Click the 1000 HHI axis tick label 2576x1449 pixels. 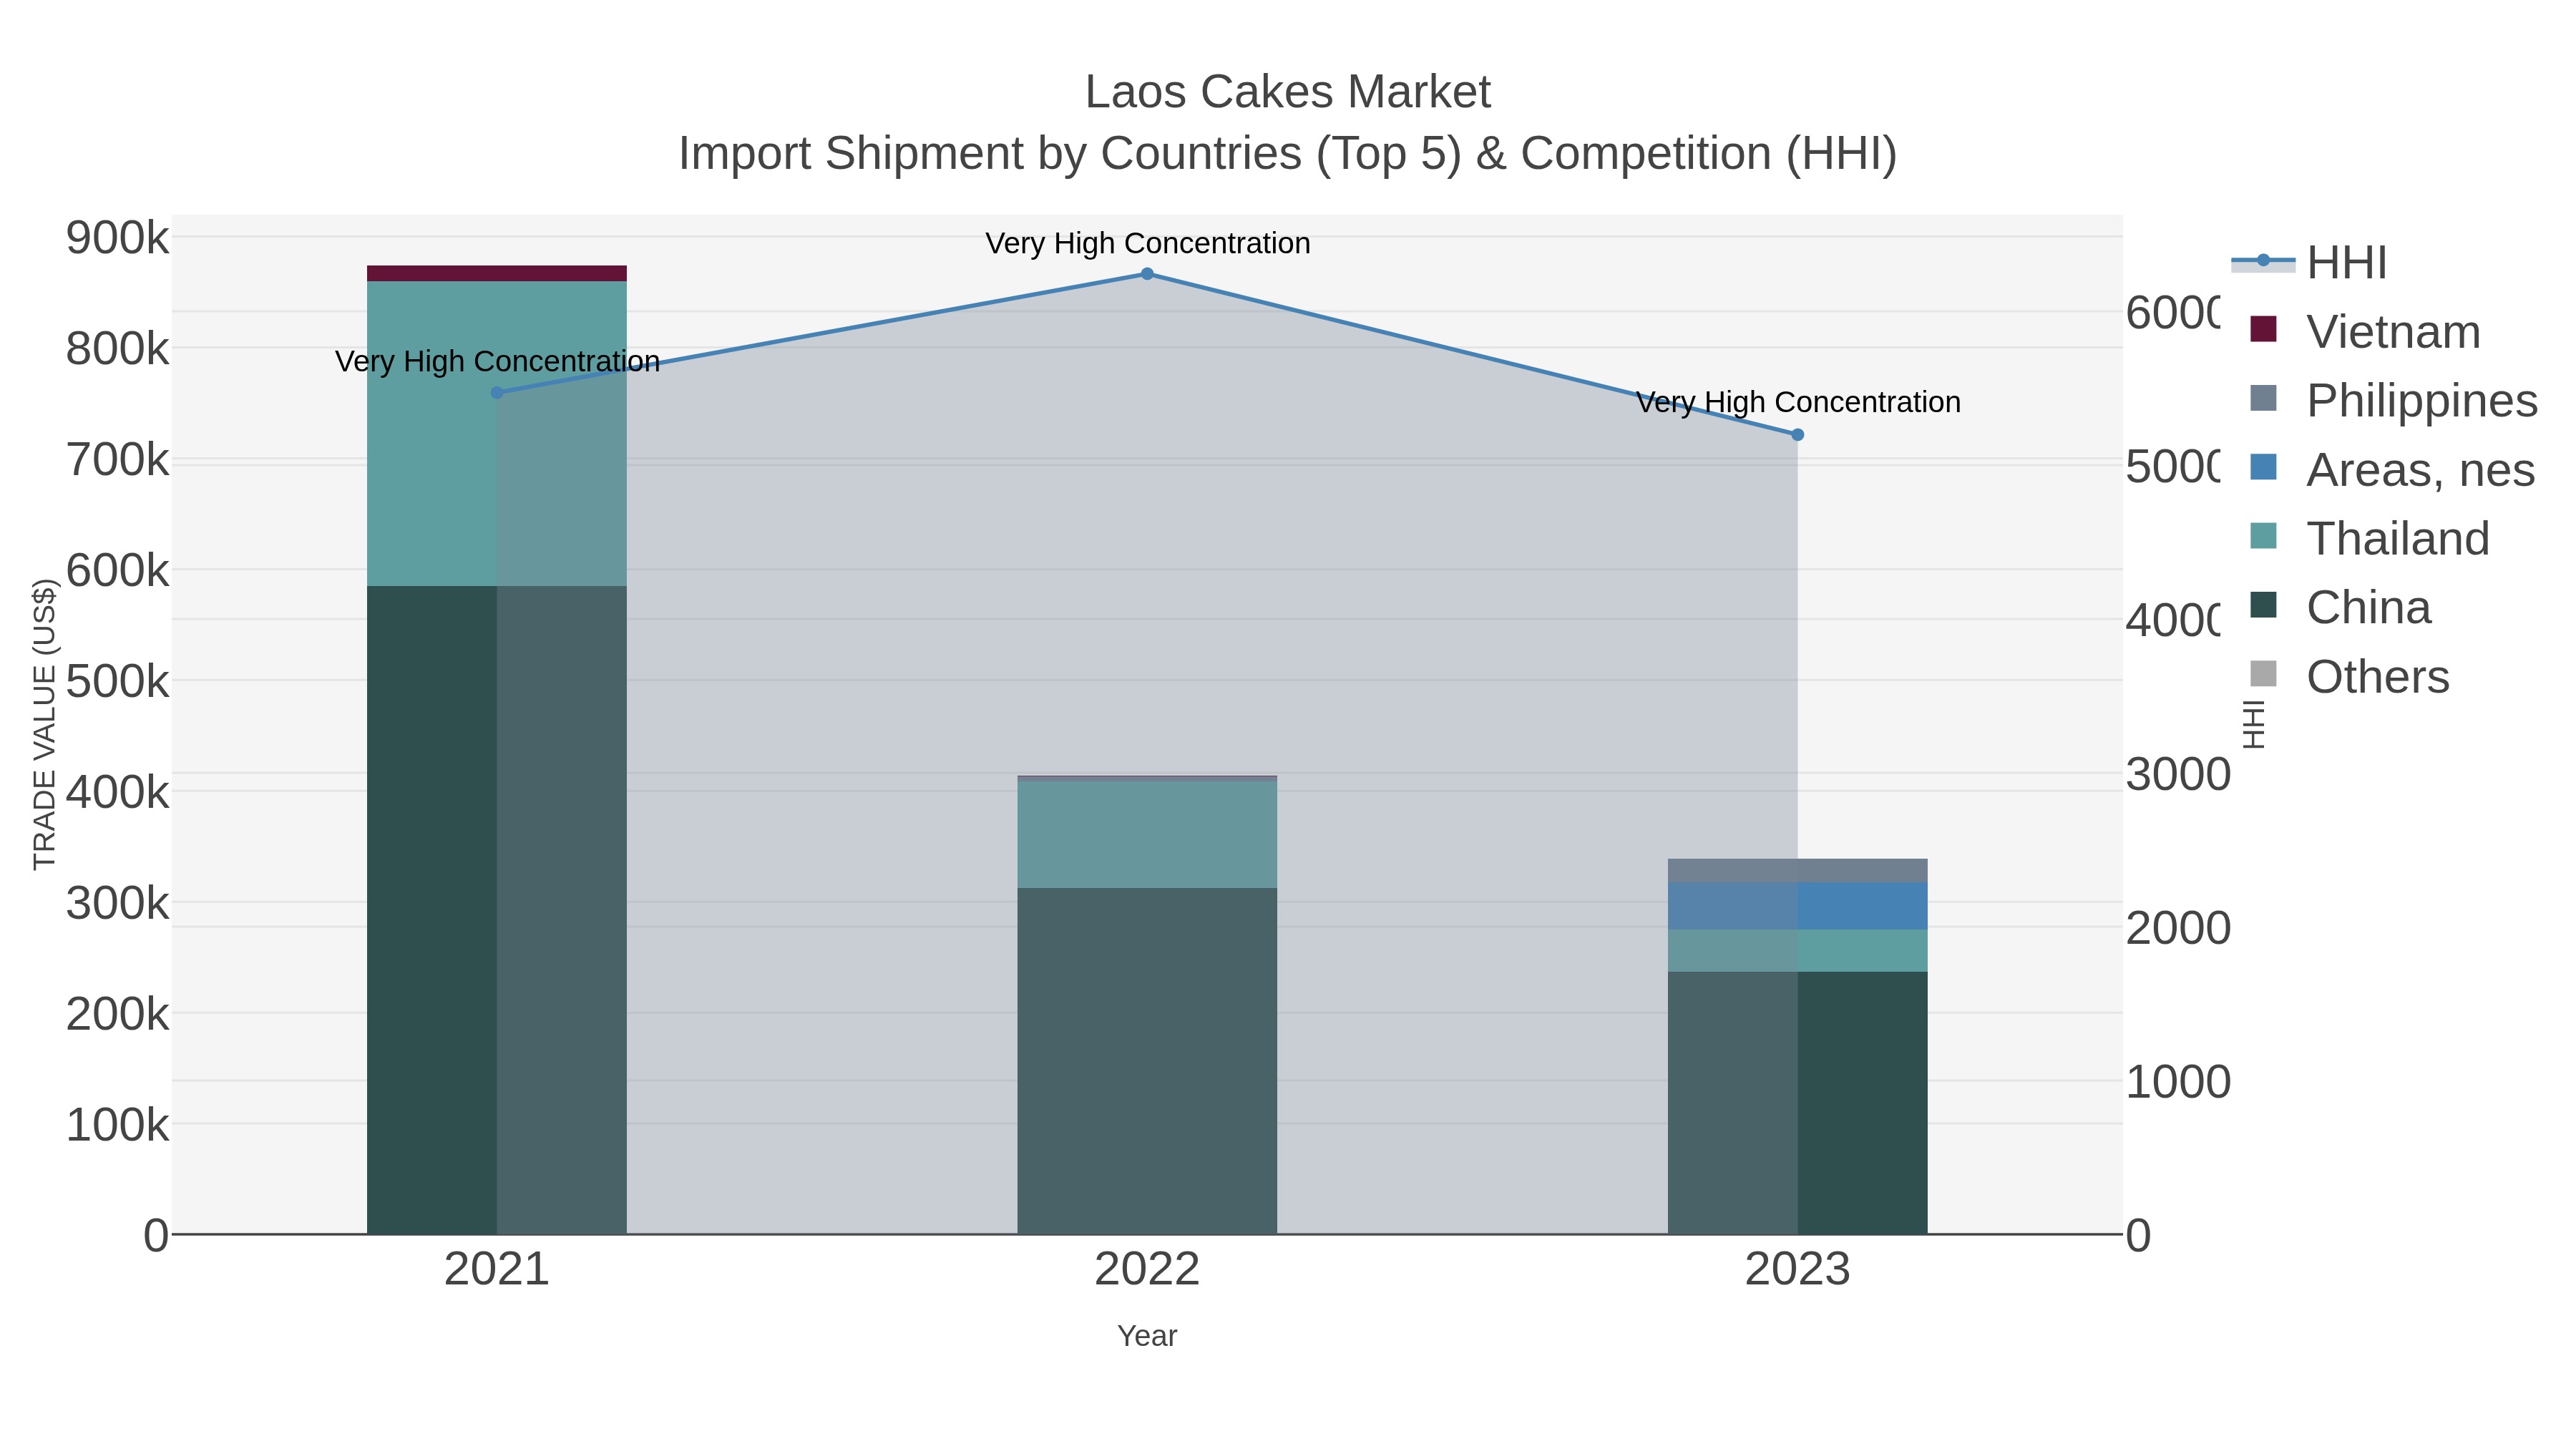(2178, 1082)
